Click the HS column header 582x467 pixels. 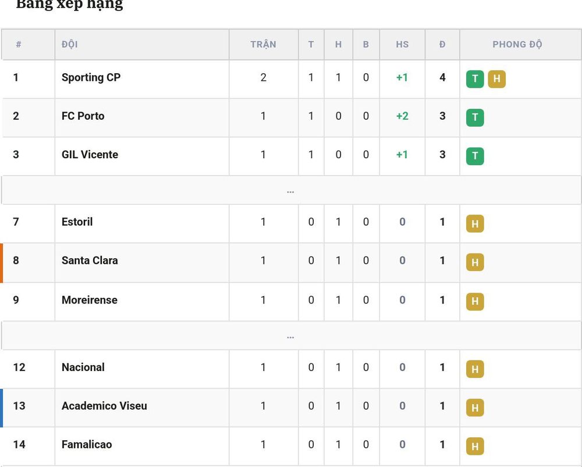(x=402, y=45)
